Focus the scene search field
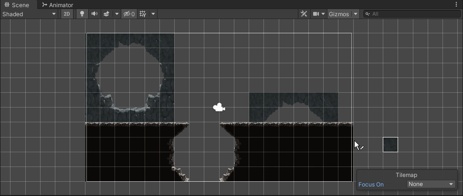 point(412,14)
